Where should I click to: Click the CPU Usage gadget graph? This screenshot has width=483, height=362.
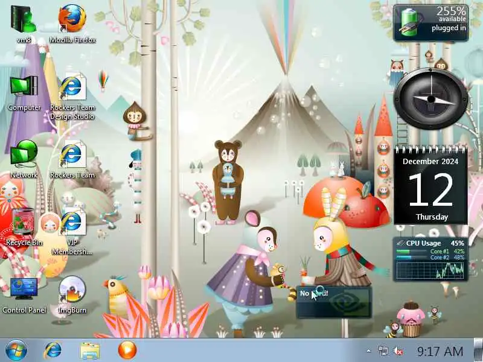point(430,270)
